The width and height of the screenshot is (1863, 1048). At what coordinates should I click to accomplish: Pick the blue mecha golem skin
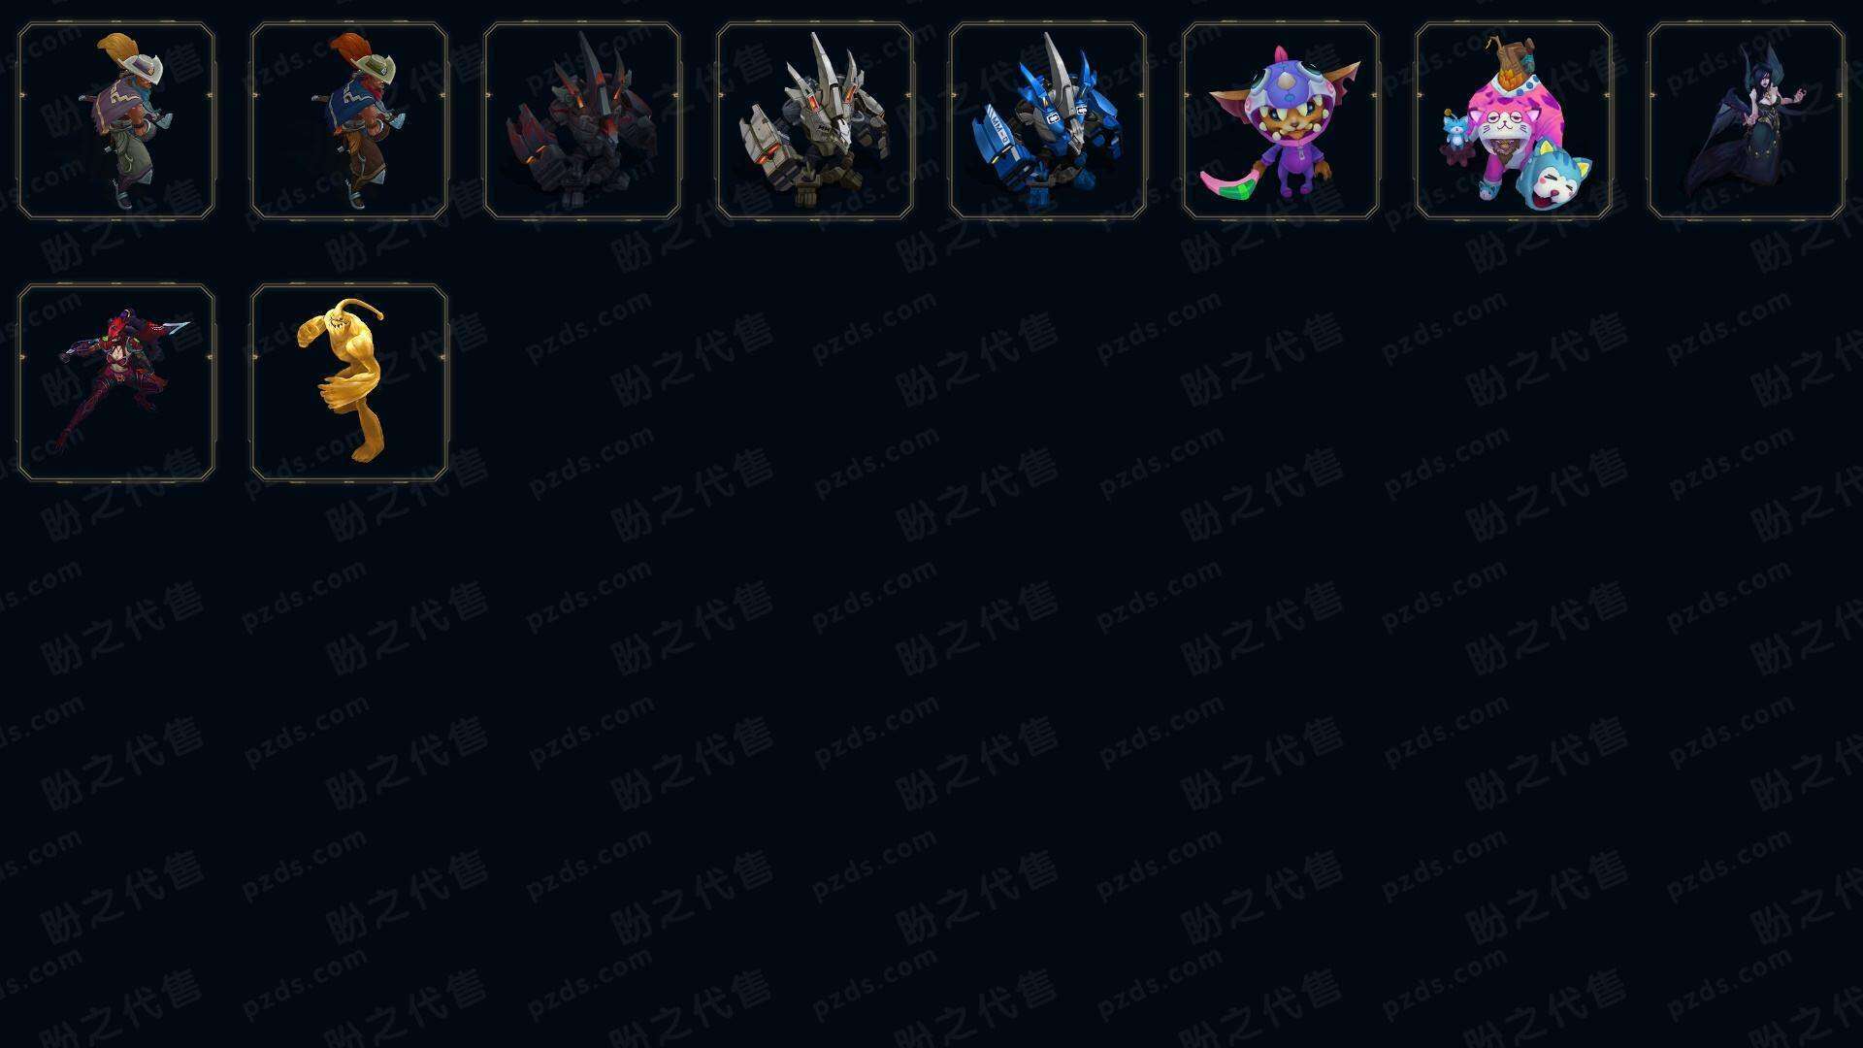point(1048,121)
